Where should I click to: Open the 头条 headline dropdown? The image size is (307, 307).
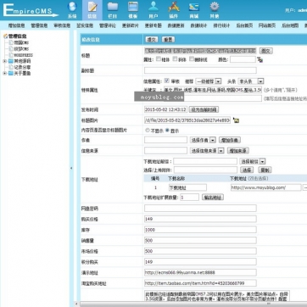(x=251, y=81)
